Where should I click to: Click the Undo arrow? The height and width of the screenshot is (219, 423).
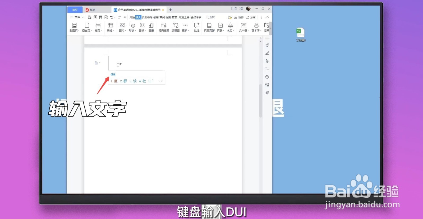click(x=112, y=17)
